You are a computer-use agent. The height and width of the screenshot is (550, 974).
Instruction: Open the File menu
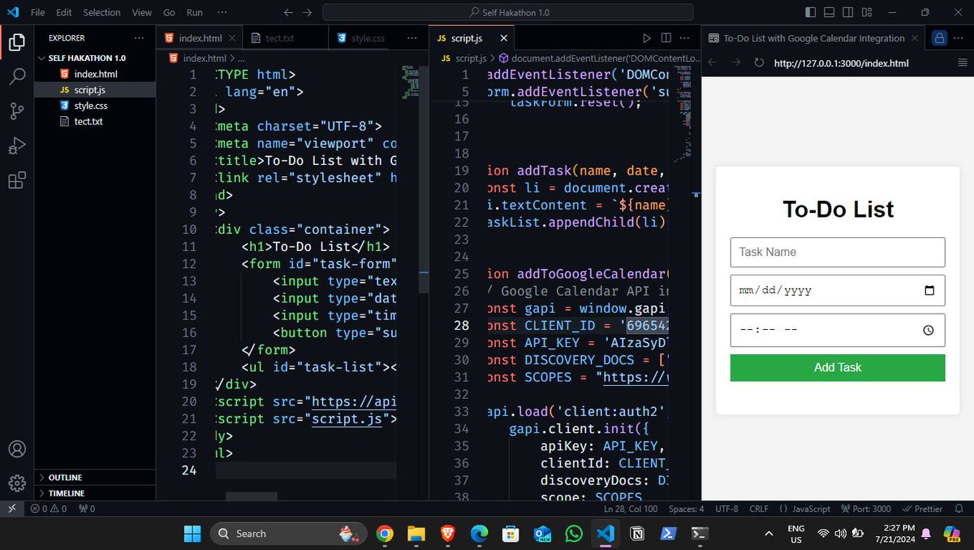pyautogui.click(x=37, y=12)
